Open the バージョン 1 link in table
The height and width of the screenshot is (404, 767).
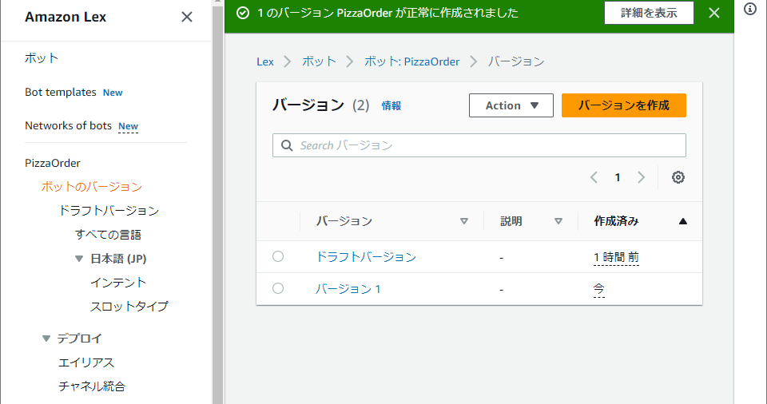click(x=348, y=289)
